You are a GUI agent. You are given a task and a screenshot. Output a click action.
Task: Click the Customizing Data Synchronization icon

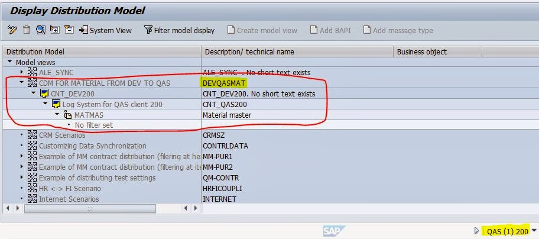coord(32,146)
